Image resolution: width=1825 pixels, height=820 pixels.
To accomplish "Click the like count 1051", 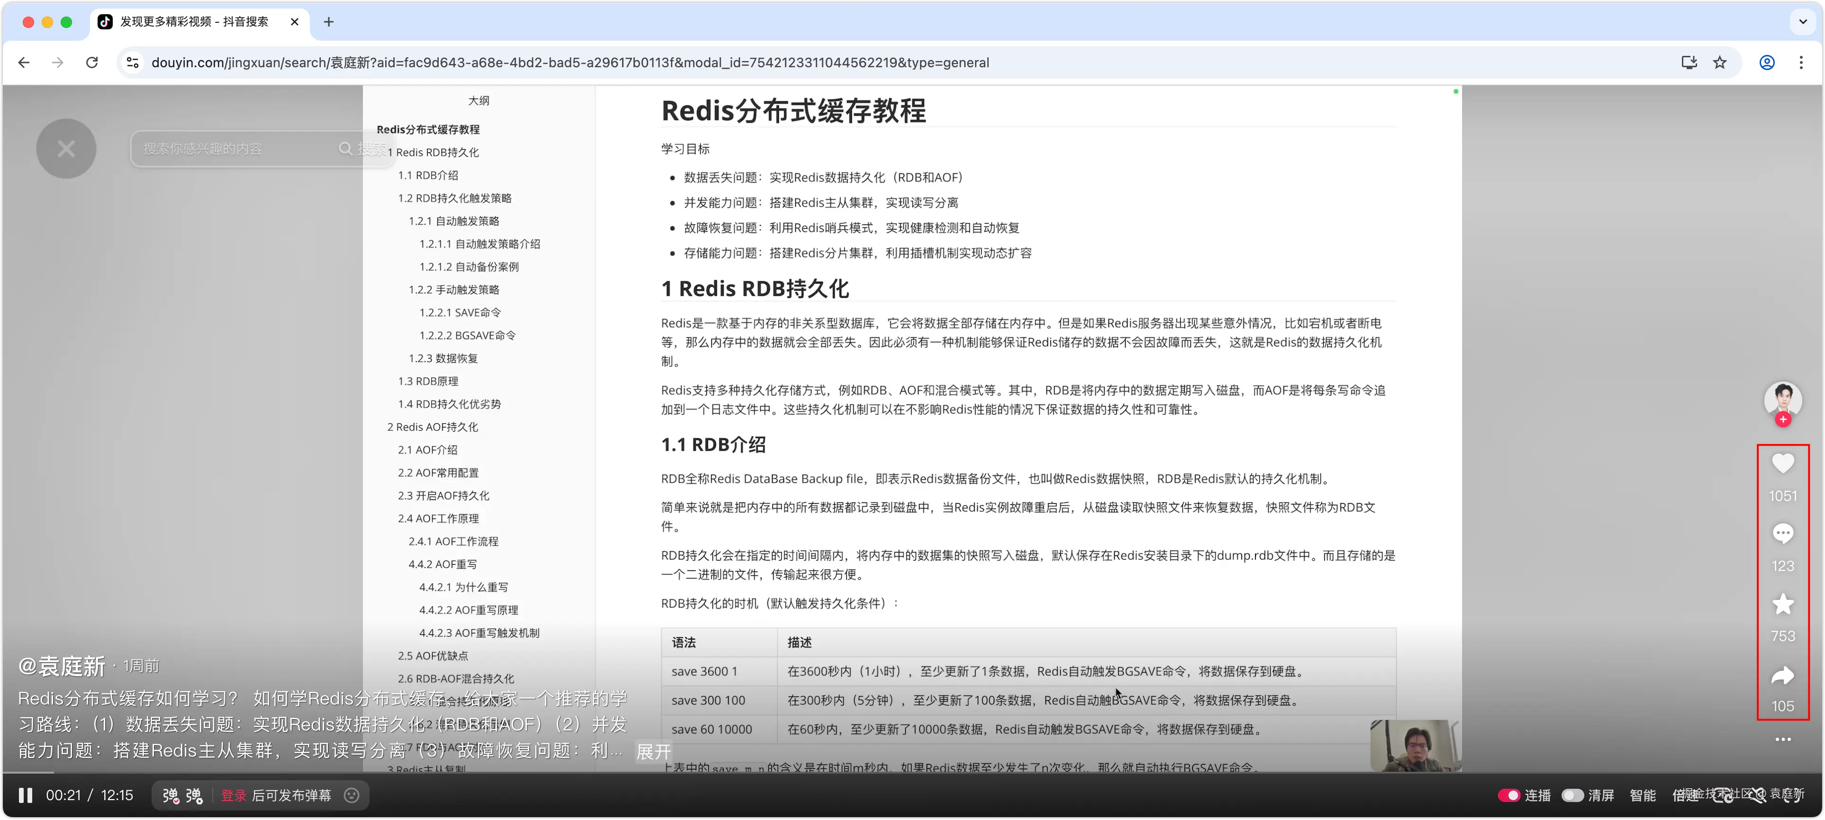I will click(x=1782, y=496).
